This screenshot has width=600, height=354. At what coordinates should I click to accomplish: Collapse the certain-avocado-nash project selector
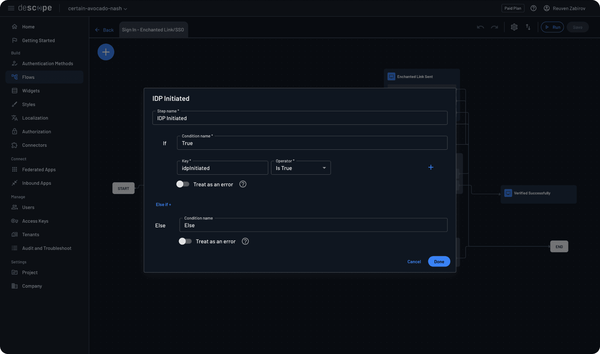[97, 9]
